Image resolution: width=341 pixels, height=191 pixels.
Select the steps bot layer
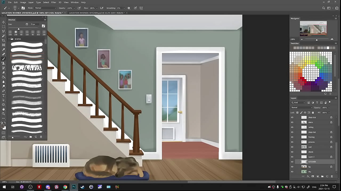(x=312, y=132)
